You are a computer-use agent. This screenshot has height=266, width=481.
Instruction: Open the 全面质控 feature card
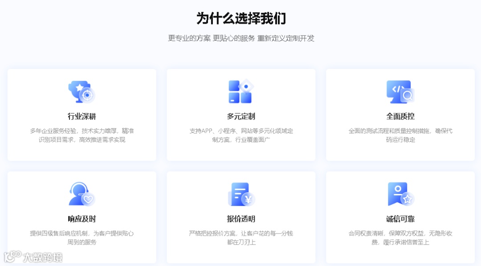400,115
